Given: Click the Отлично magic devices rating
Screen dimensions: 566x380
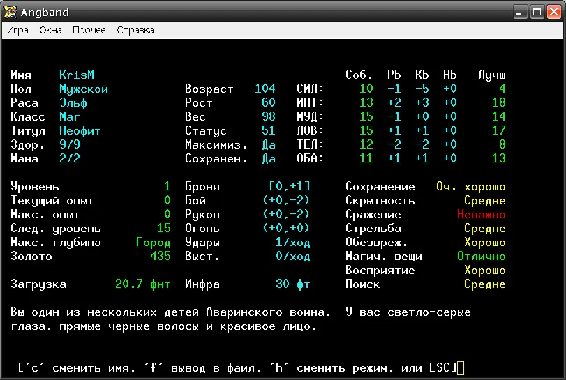Looking at the screenshot, I should click(x=482, y=256).
